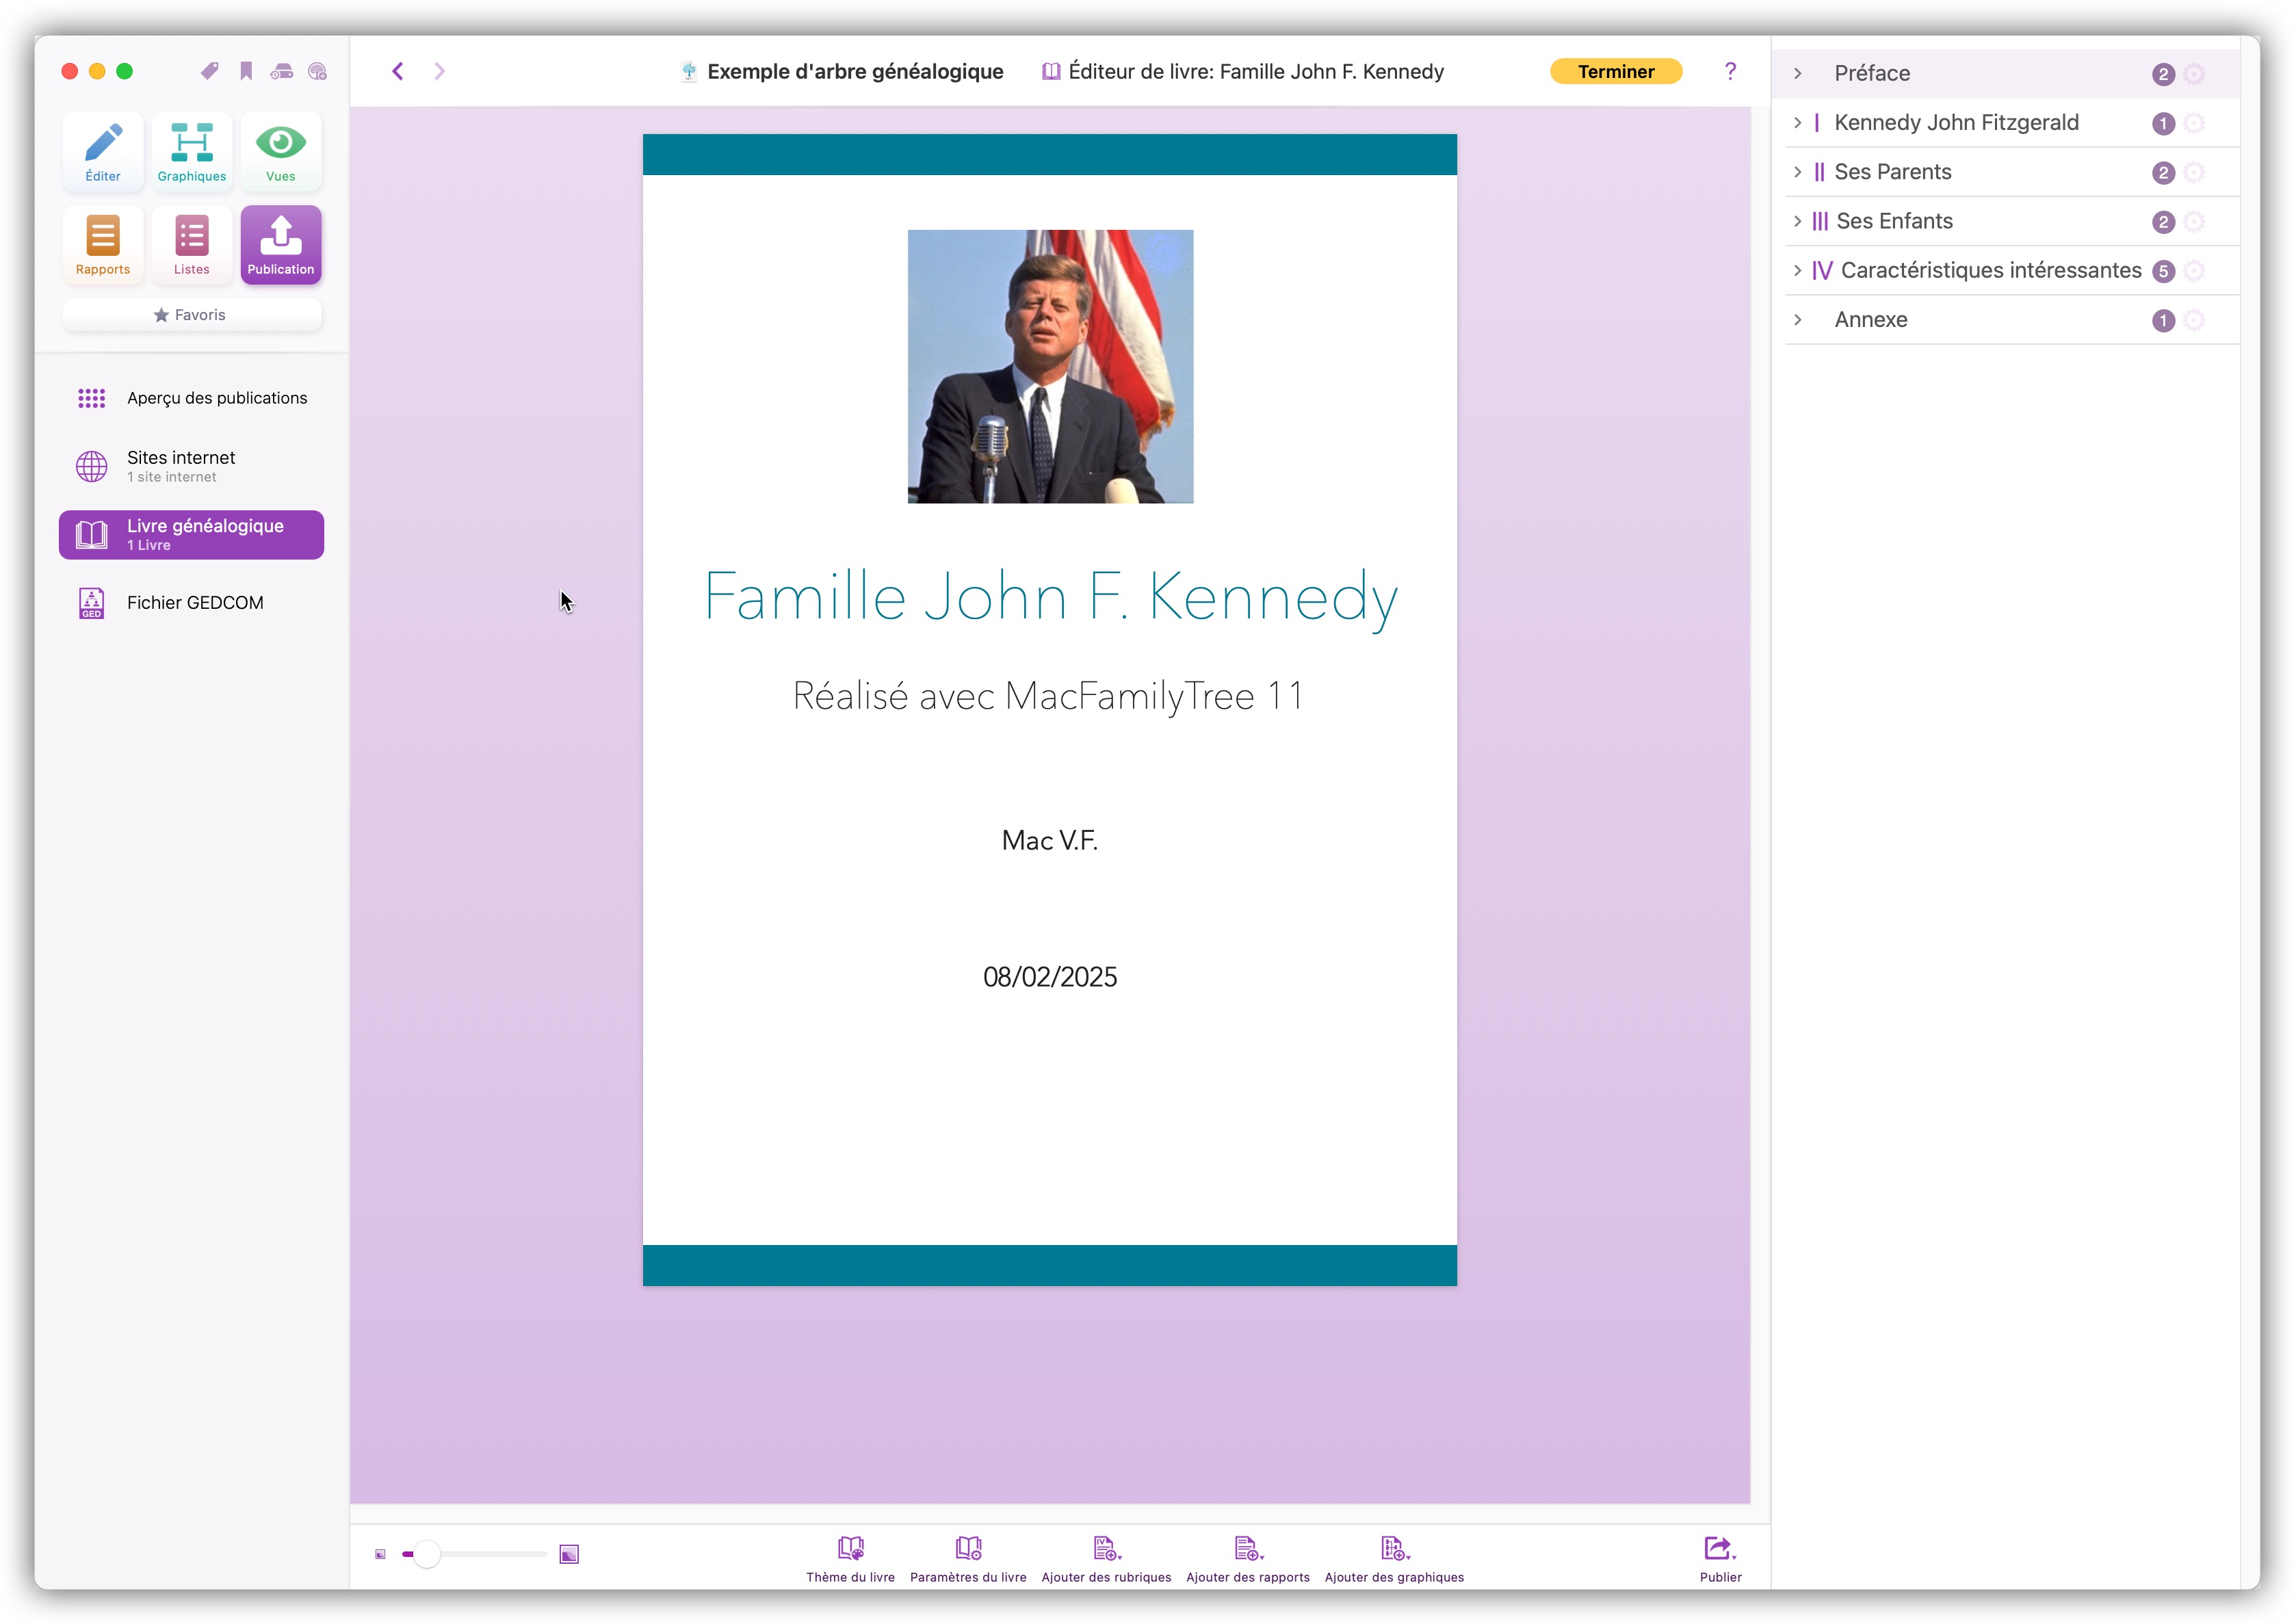Select Livre généalogique
This screenshot has height=1624, width=2296.
192,535
